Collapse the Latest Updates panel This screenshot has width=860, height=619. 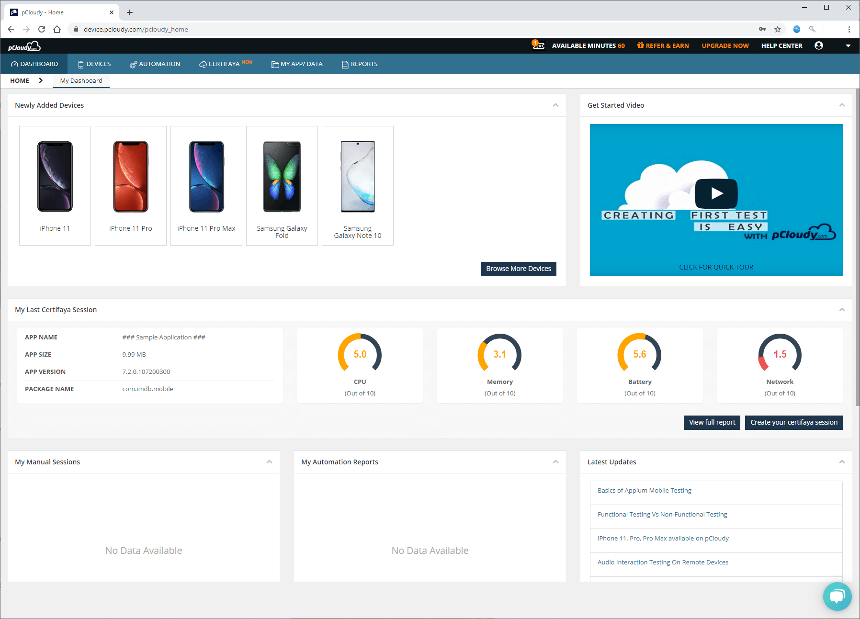(x=842, y=462)
